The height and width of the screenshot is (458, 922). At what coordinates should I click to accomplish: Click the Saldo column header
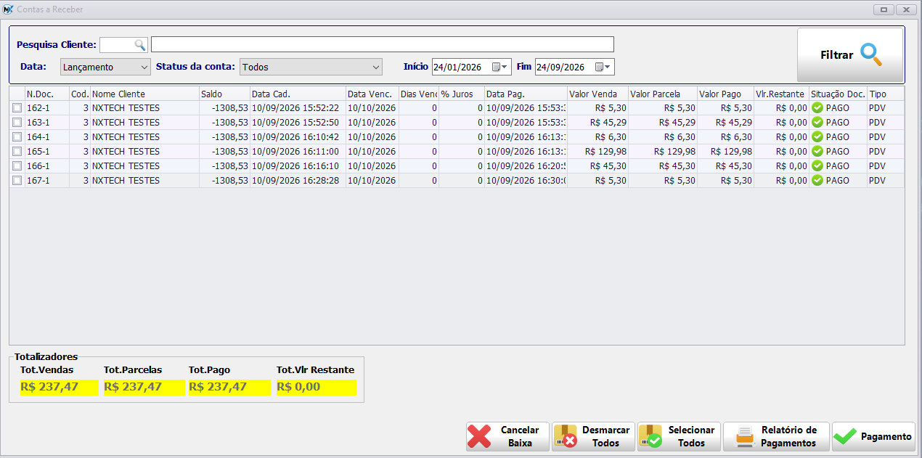click(224, 94)
